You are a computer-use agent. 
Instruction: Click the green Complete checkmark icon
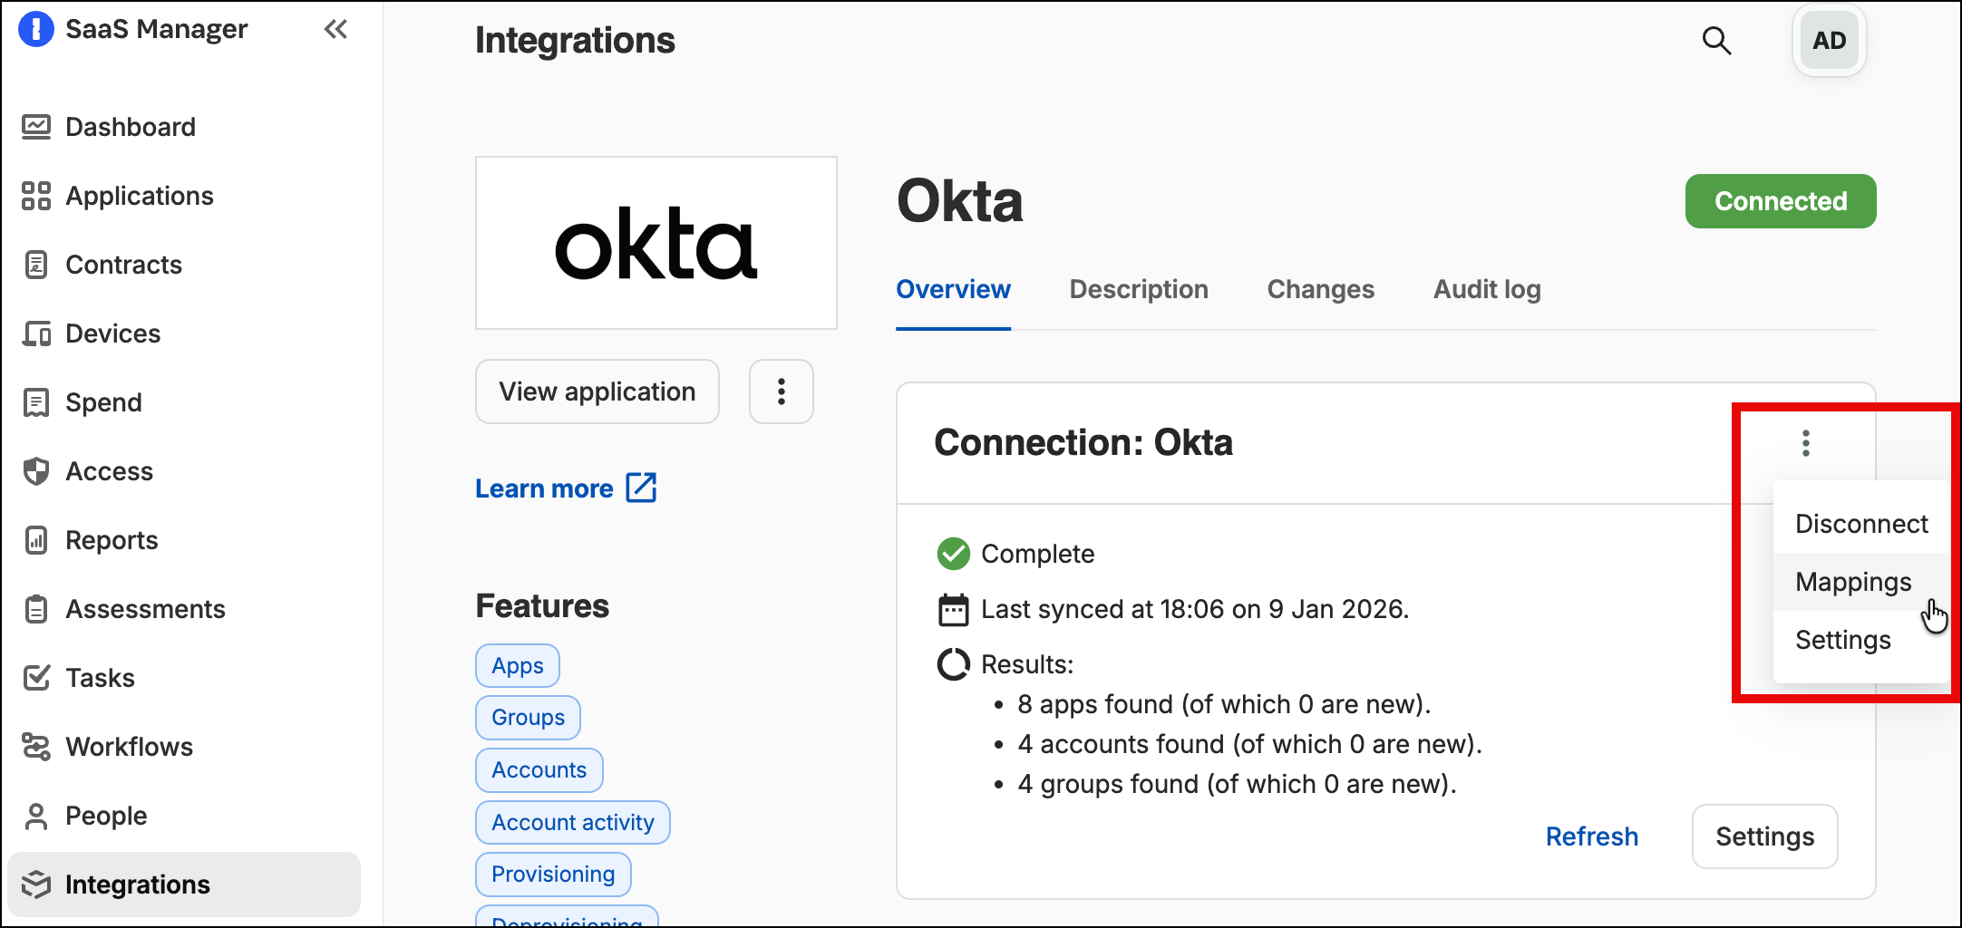click(x=953, y=554)
